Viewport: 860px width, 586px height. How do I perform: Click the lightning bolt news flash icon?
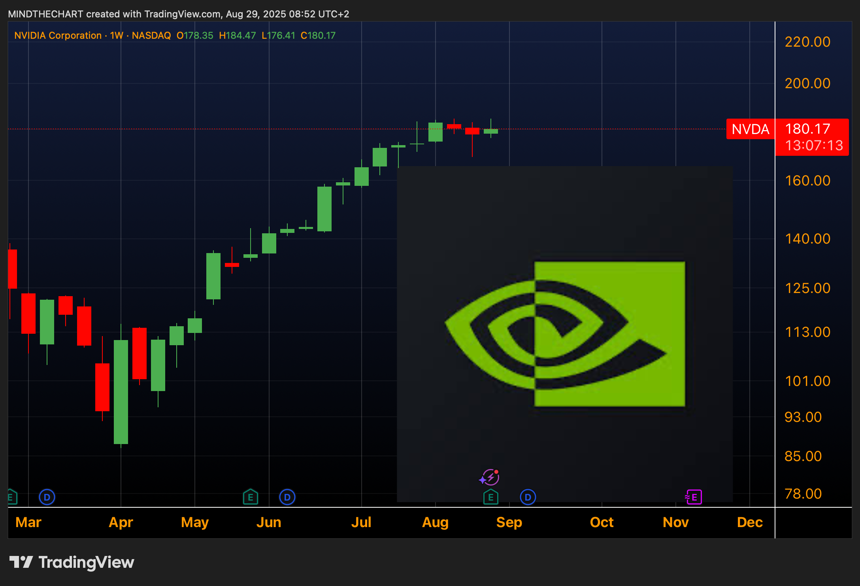point(490,477)
